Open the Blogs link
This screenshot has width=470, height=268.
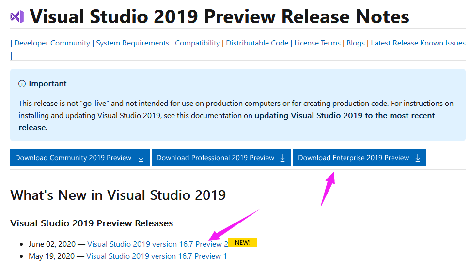click(356, 43)
